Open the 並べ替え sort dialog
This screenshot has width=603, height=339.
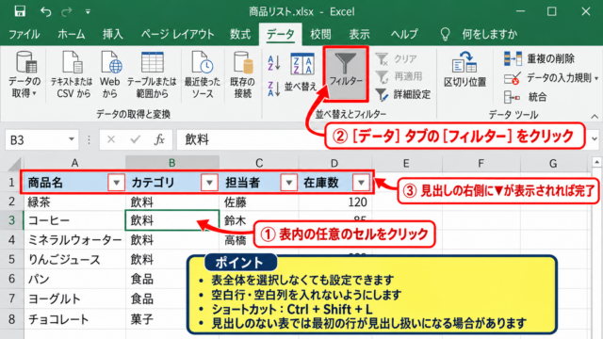301,73
